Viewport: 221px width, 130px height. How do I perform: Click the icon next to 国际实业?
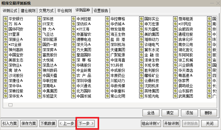coord(142,19)
